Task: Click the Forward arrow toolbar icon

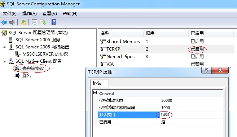Action: tap(12, 23)
